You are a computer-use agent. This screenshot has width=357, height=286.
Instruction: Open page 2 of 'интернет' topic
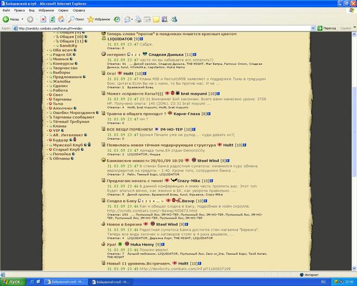click(x=136, y=55)
